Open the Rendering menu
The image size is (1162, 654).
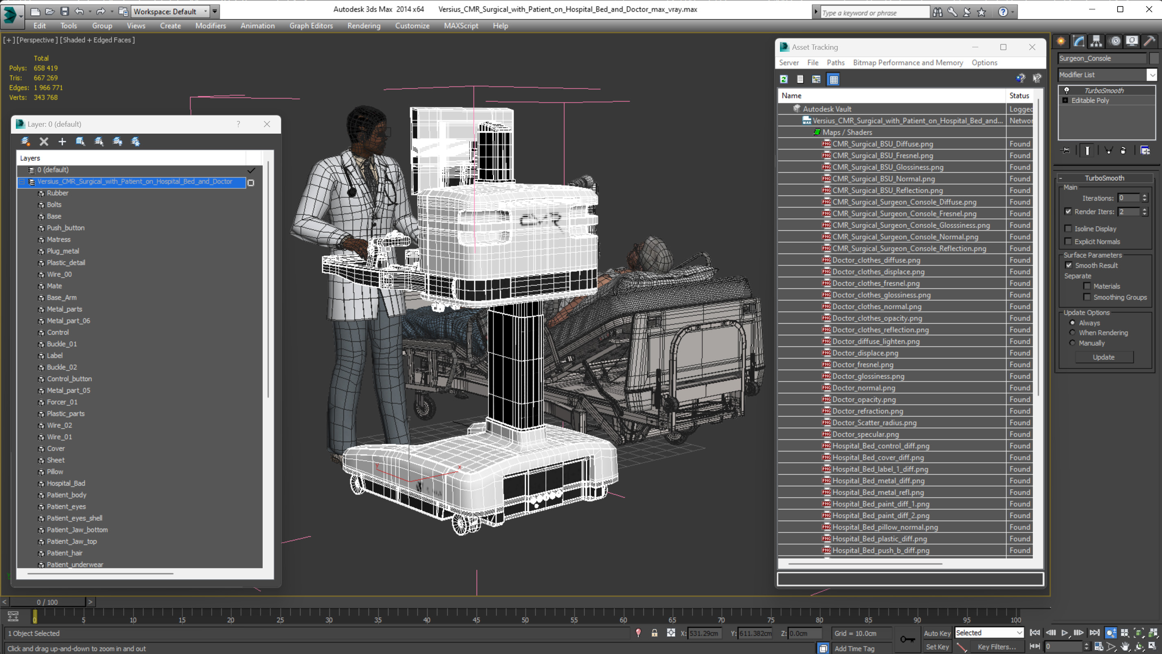click(x=364, y=26)
